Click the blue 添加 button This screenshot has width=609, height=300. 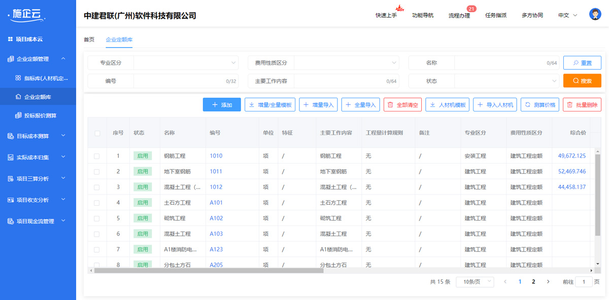pos(222,105)
